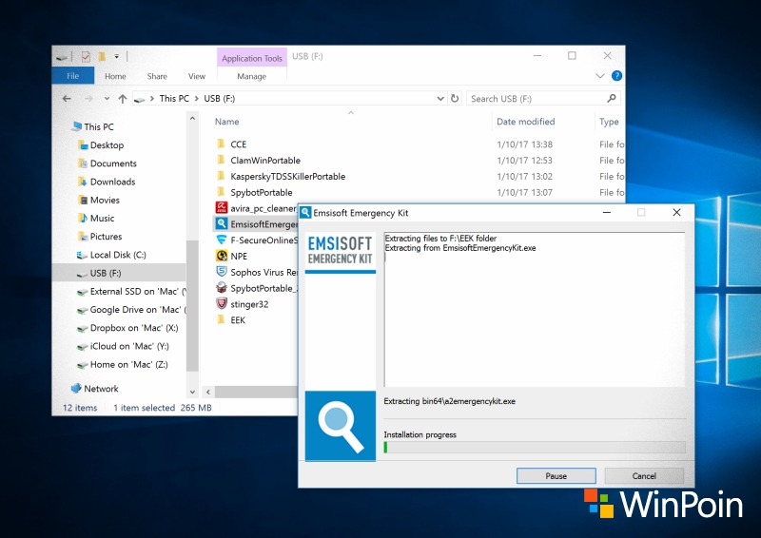Click horizontal scrollbar left arrow in file list
The height and width of the screenshot is (538, 761).
(208, 392)
